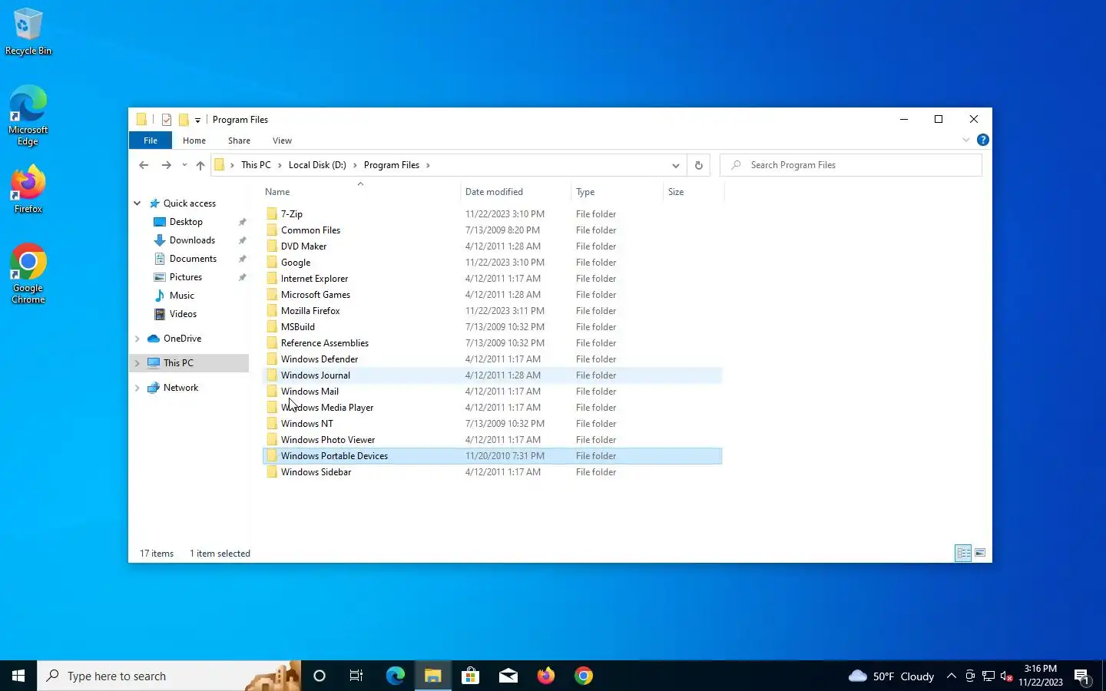Click This PC in the address breadcrumb
The width and height of the screenshot is (1106, 691).
click(x=256, y=165)
